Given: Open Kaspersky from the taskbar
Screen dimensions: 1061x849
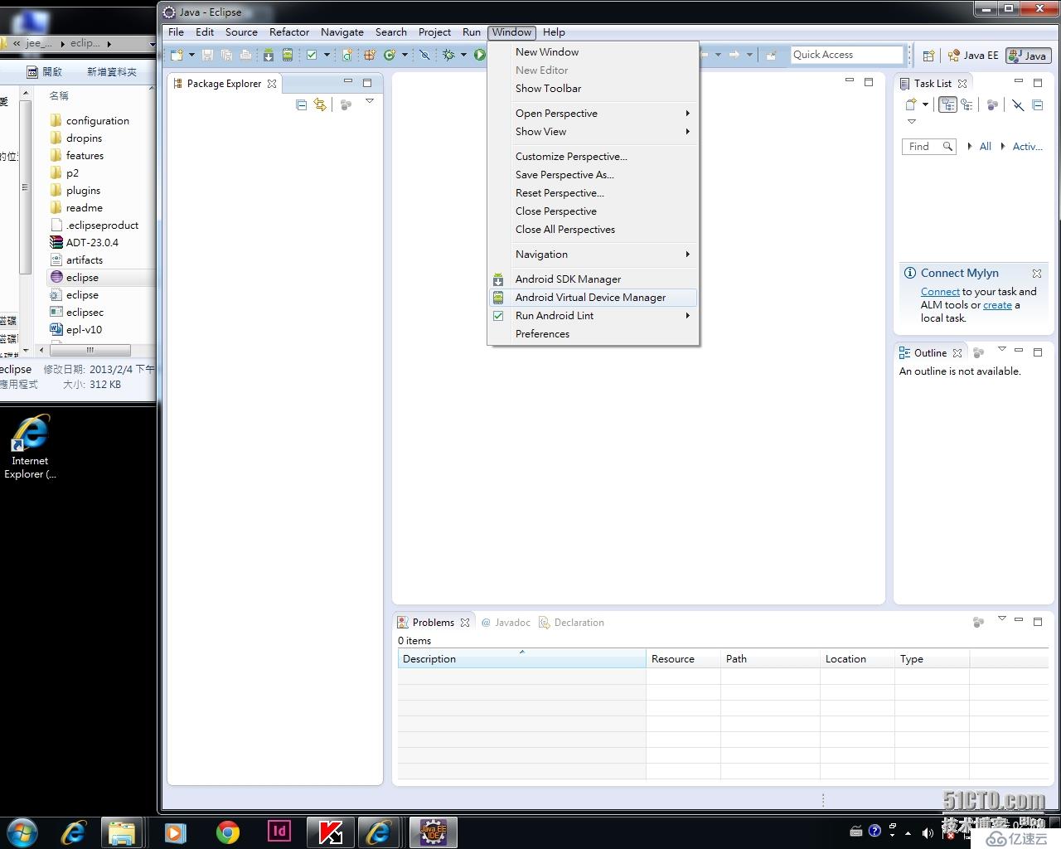Looking at the screenshot, I should coord(330,832).
